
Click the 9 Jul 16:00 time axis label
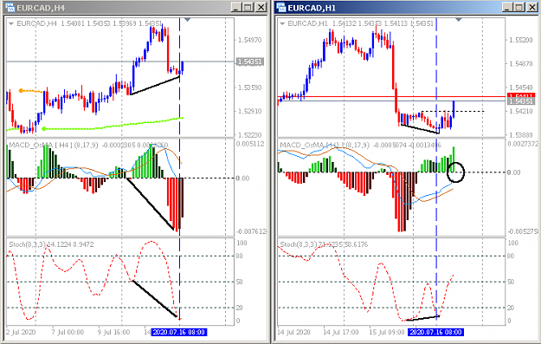click(x=113, y=332)
